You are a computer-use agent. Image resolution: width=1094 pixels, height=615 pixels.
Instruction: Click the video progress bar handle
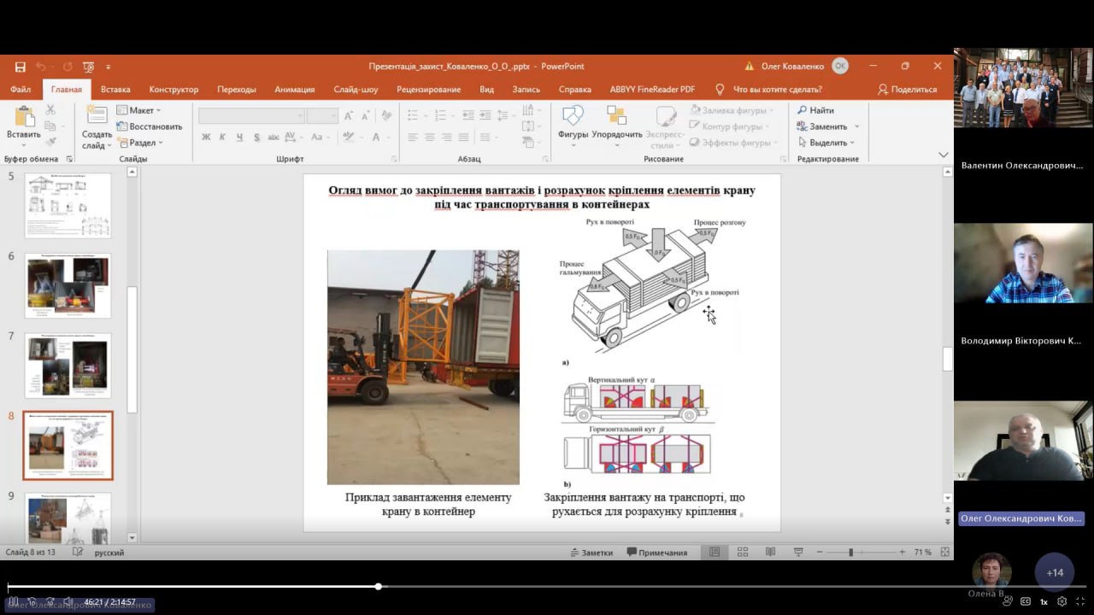pyautogui.click(x=378, y=586)
